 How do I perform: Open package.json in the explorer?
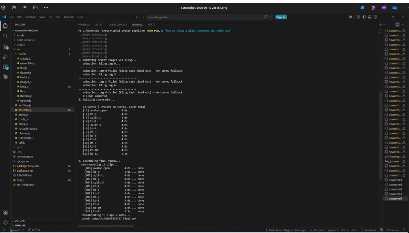(25, 171)
